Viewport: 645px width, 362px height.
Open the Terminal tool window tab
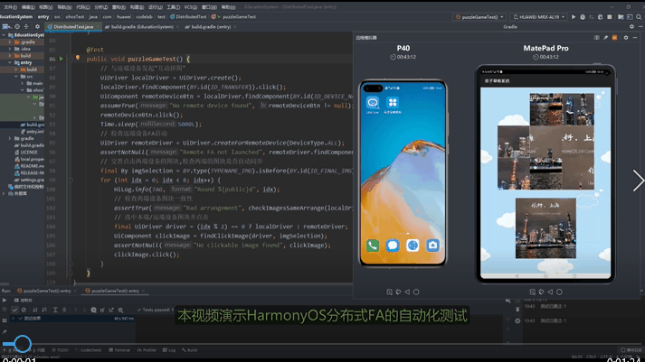click(119, 350)
